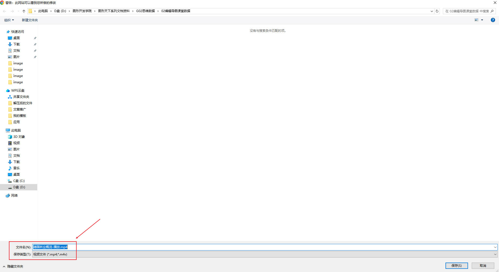Open WPS云盘 in the sidebar
Viewport: 499px width, 272px height.
(x=18, y=91)
